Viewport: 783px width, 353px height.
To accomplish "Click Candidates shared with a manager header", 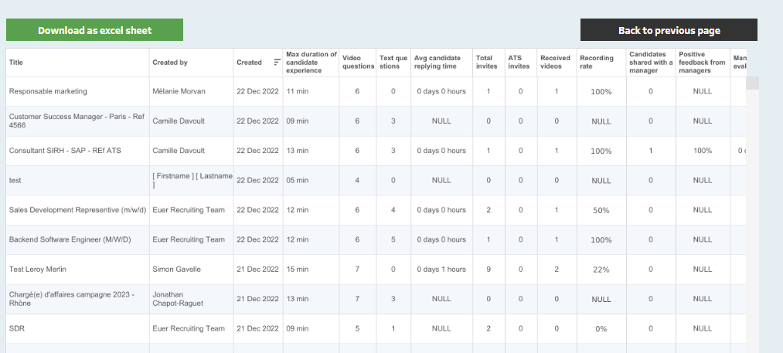I will click(x=649, y=63).
